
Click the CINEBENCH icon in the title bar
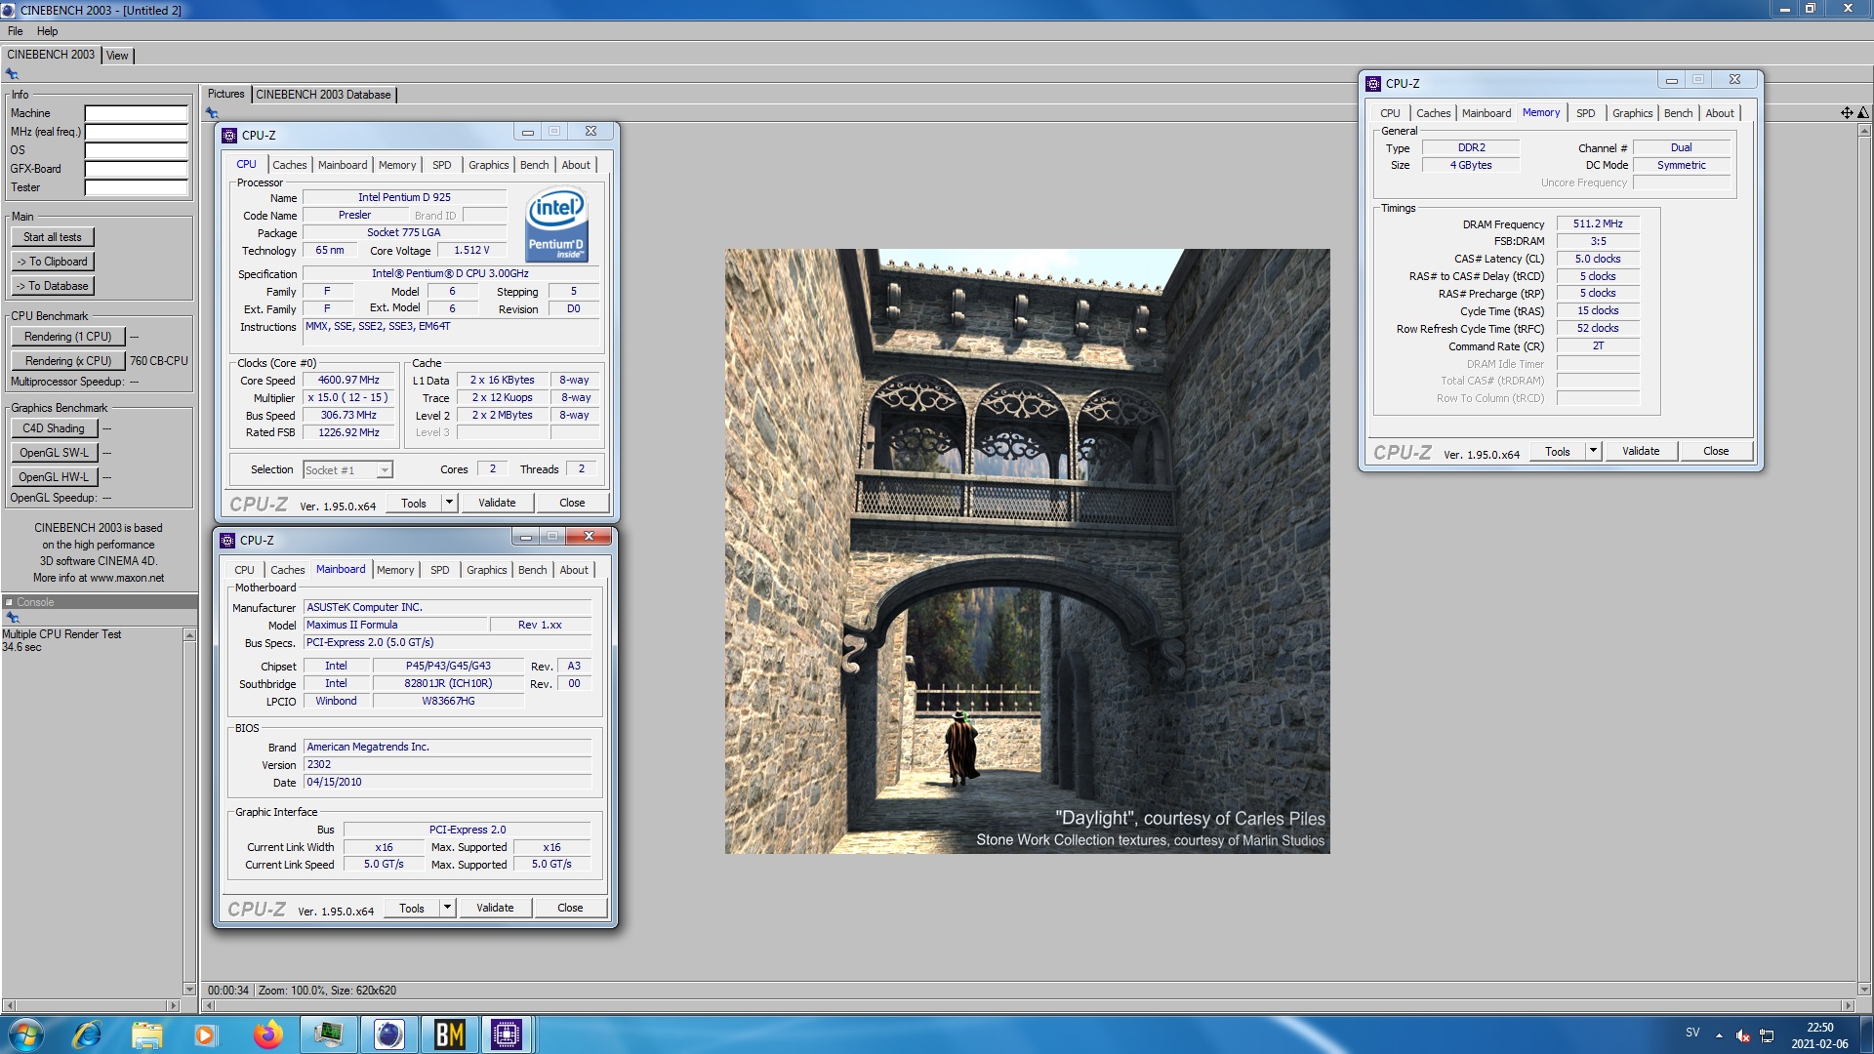click(x=9, y=10)
